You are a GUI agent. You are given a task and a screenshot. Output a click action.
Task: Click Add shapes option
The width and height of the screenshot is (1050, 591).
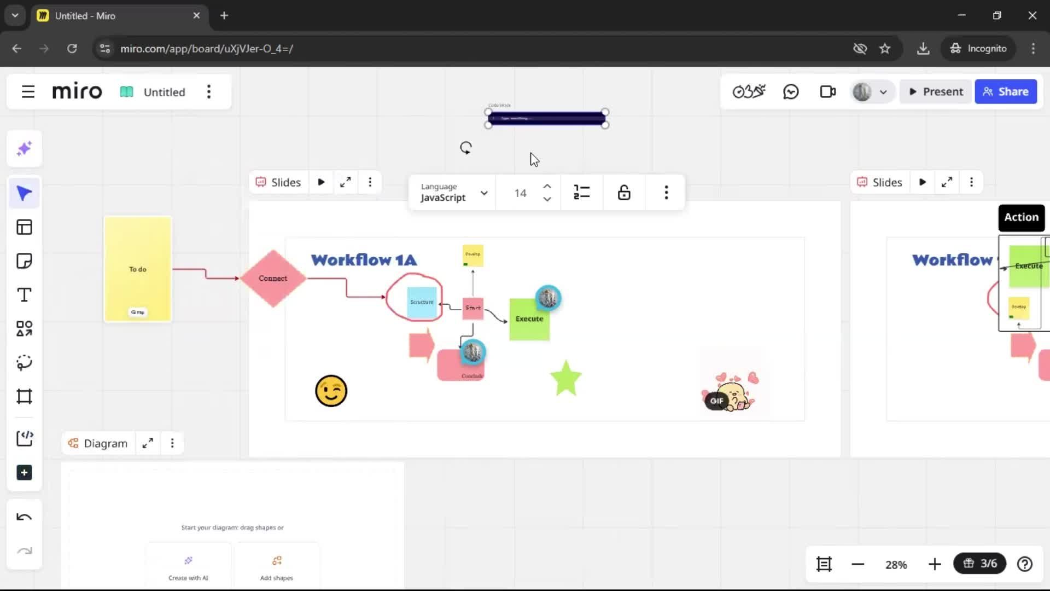point(277,567)
